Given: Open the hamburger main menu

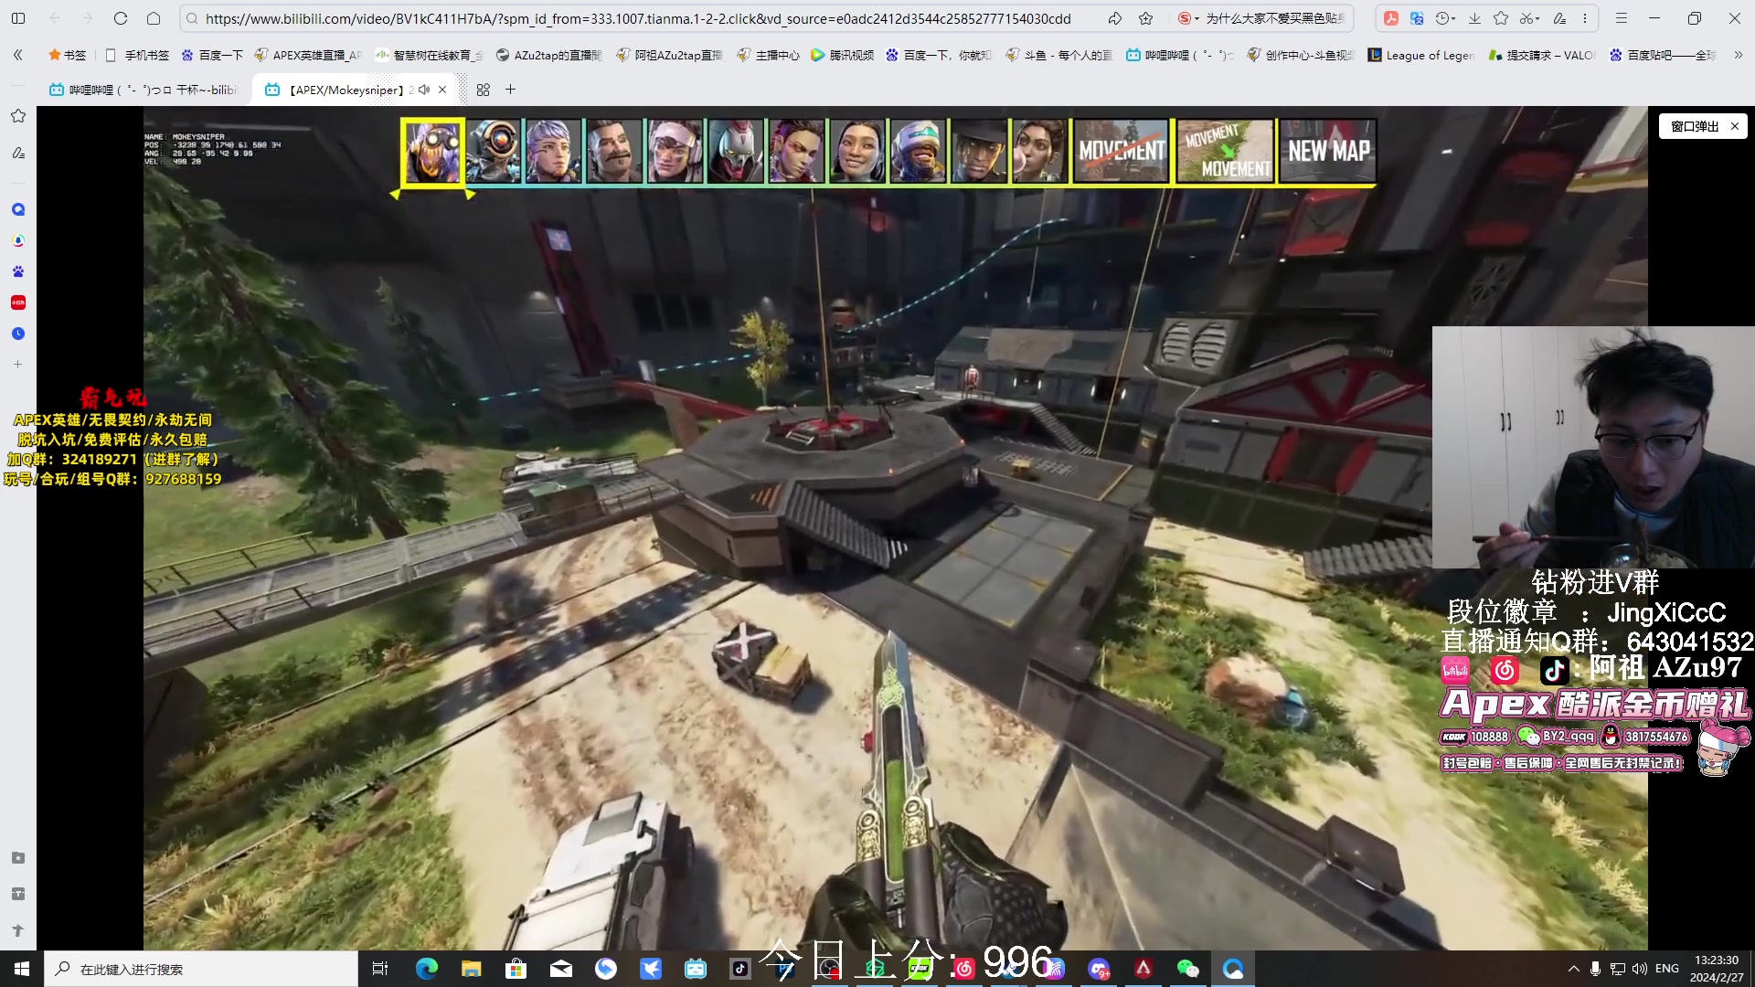Looking at the screenshot, I should [x=1621, y=18].
